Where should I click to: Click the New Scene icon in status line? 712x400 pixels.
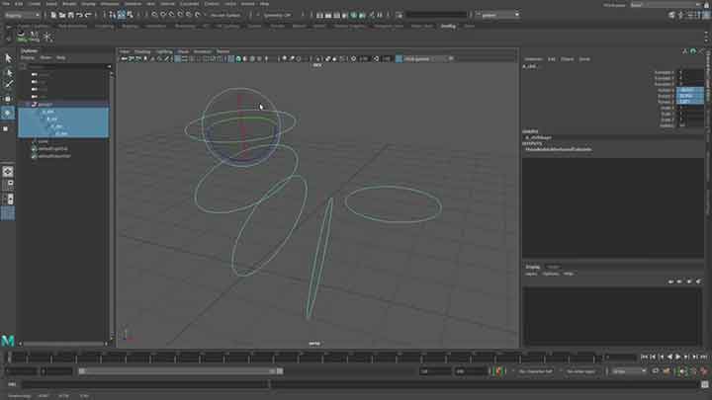click(53, 15)
